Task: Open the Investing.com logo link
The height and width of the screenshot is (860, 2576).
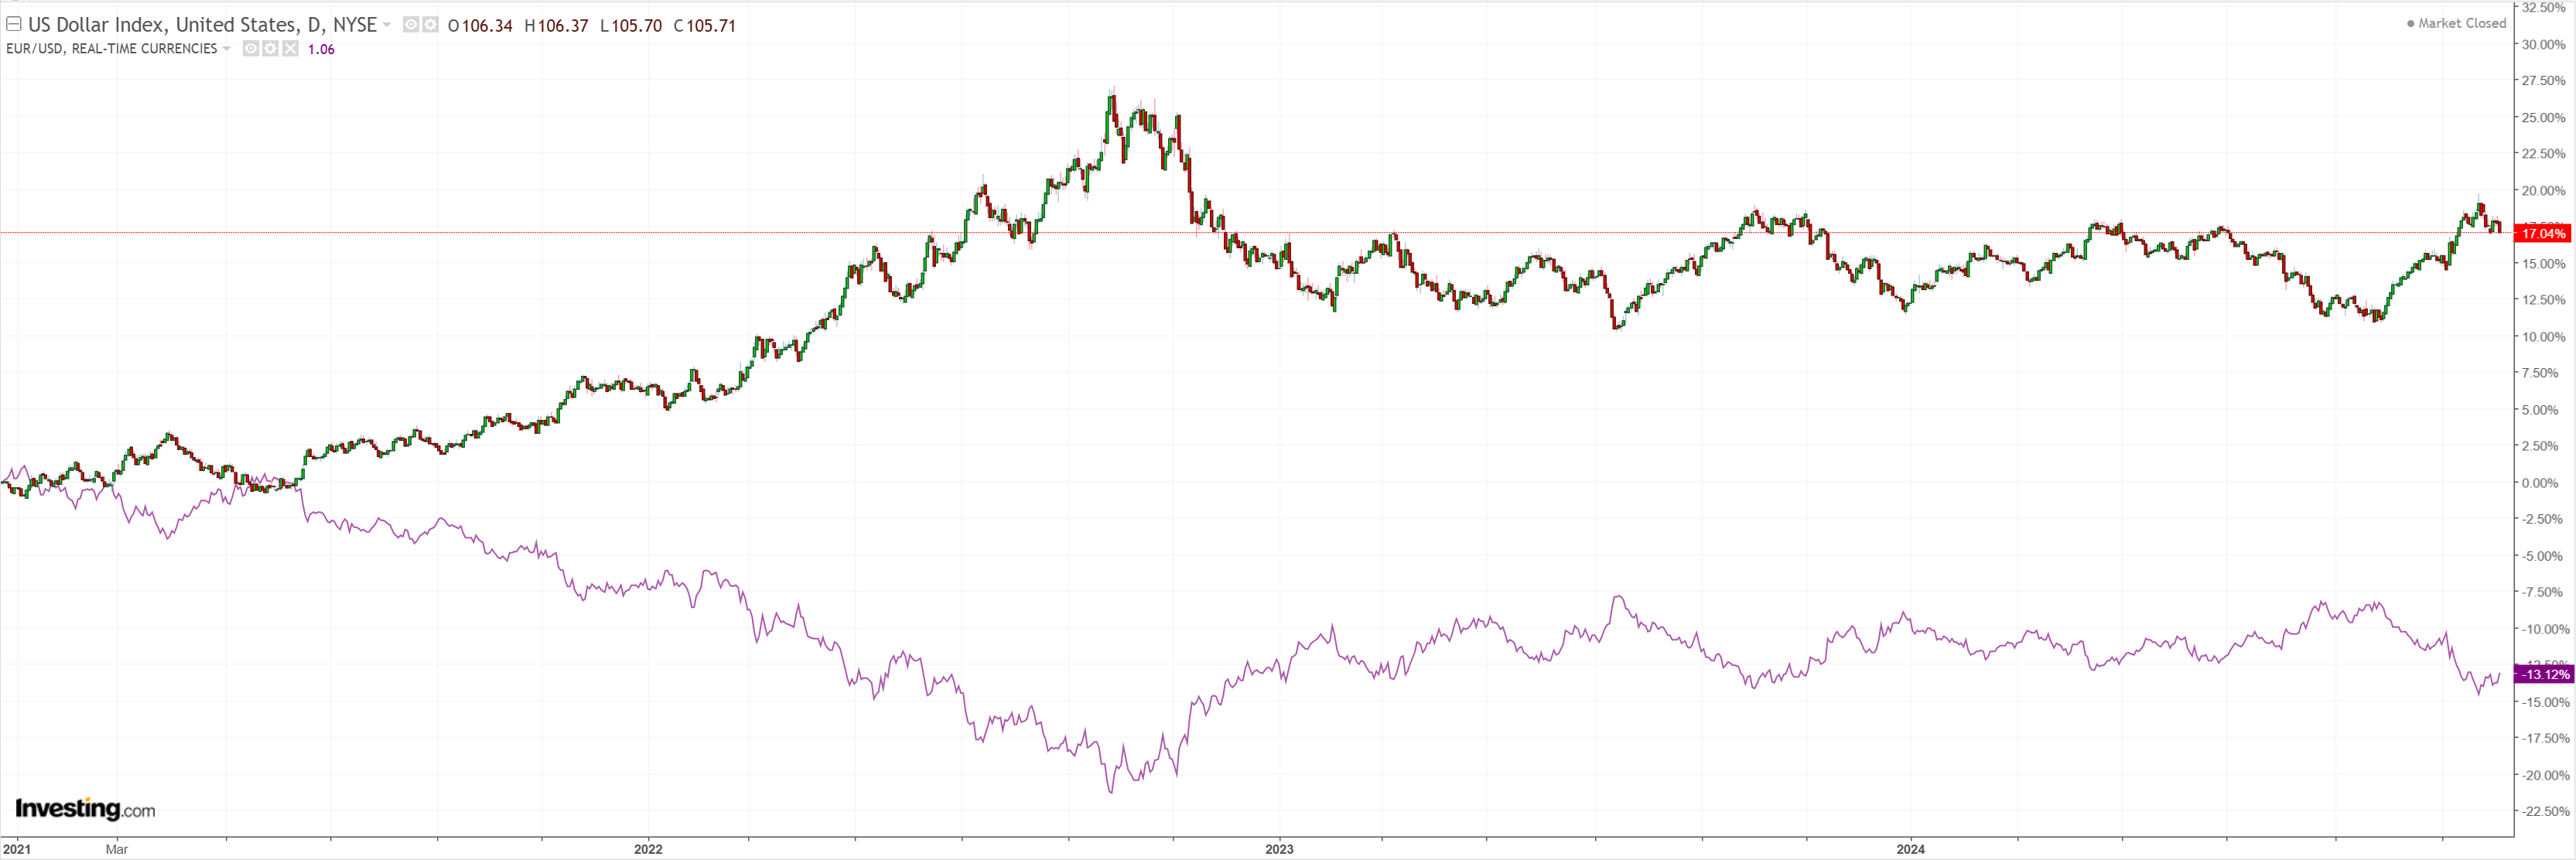Action: (x=85, y=808)
